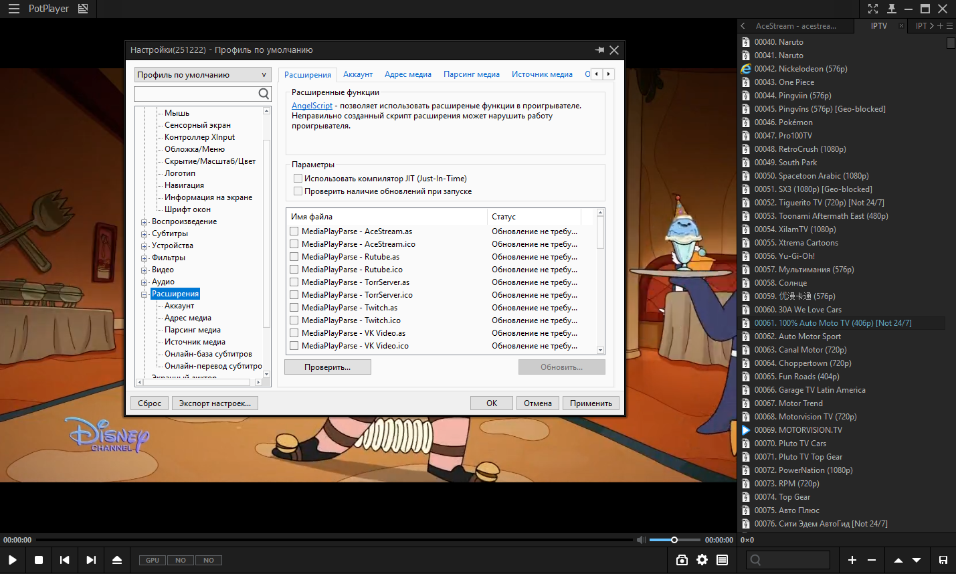
Task: Click the Проверить... button
Action: (x=327, y=367)
